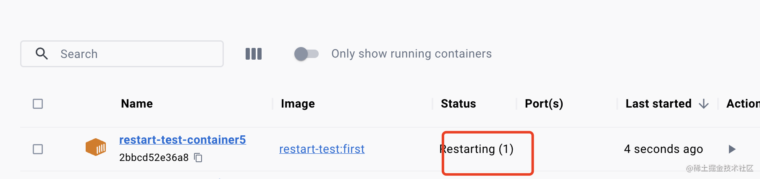Toggle Only show running containers switch
This screenshot has width=760, height=179.
pos(307,54)
